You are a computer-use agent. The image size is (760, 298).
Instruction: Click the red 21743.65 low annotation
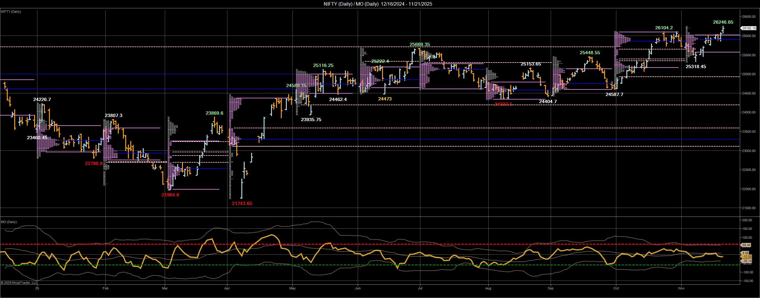coord(242,204)
